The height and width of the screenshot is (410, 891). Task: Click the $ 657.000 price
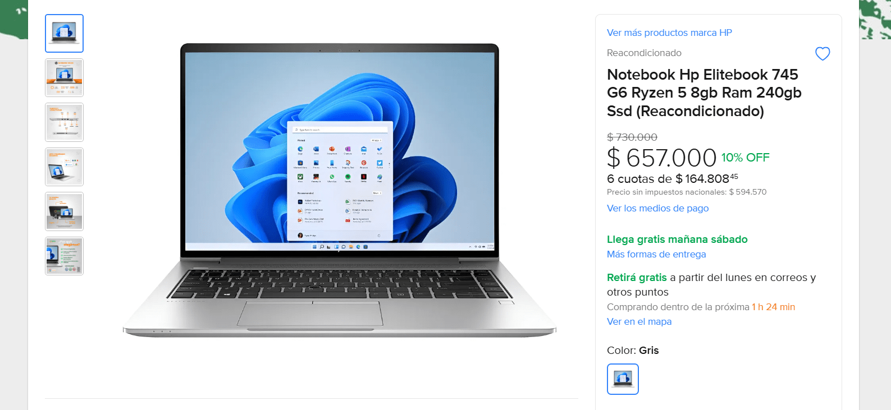661,158
